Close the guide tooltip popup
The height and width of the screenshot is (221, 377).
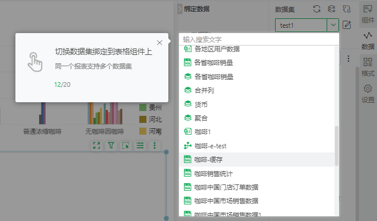point(159,43)
